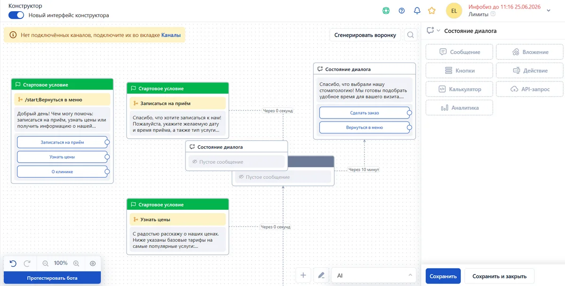Open the EL user avatar
Screen dimensions: 565x286
[x=454, y=10]
